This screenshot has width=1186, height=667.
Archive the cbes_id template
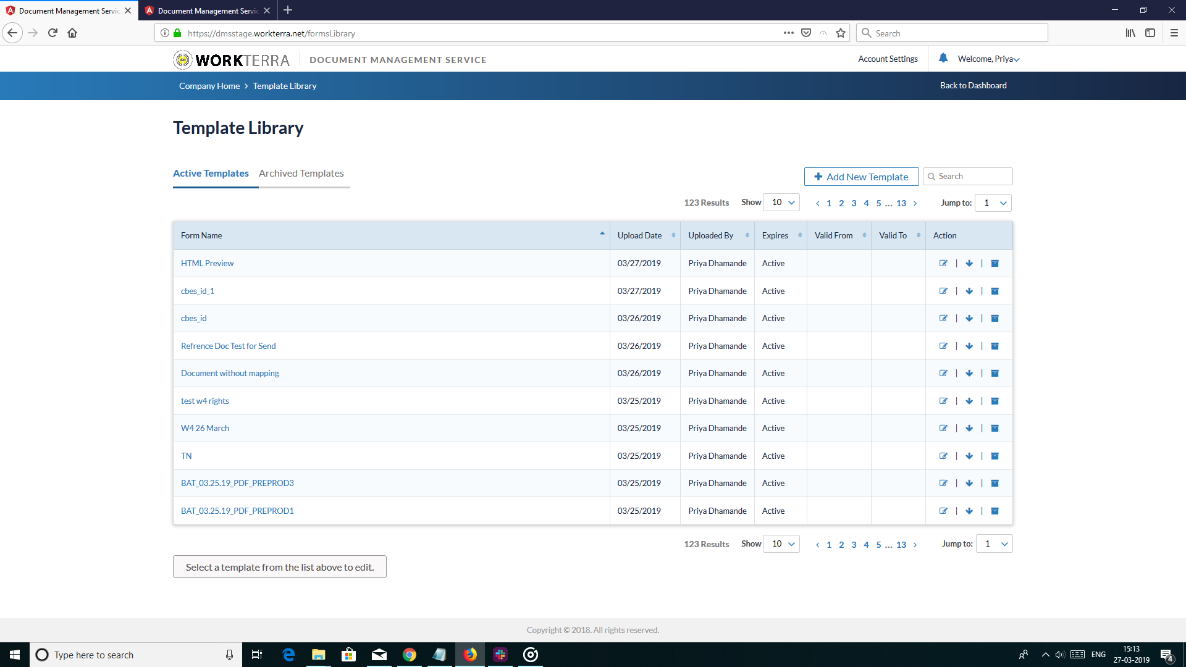995,319
